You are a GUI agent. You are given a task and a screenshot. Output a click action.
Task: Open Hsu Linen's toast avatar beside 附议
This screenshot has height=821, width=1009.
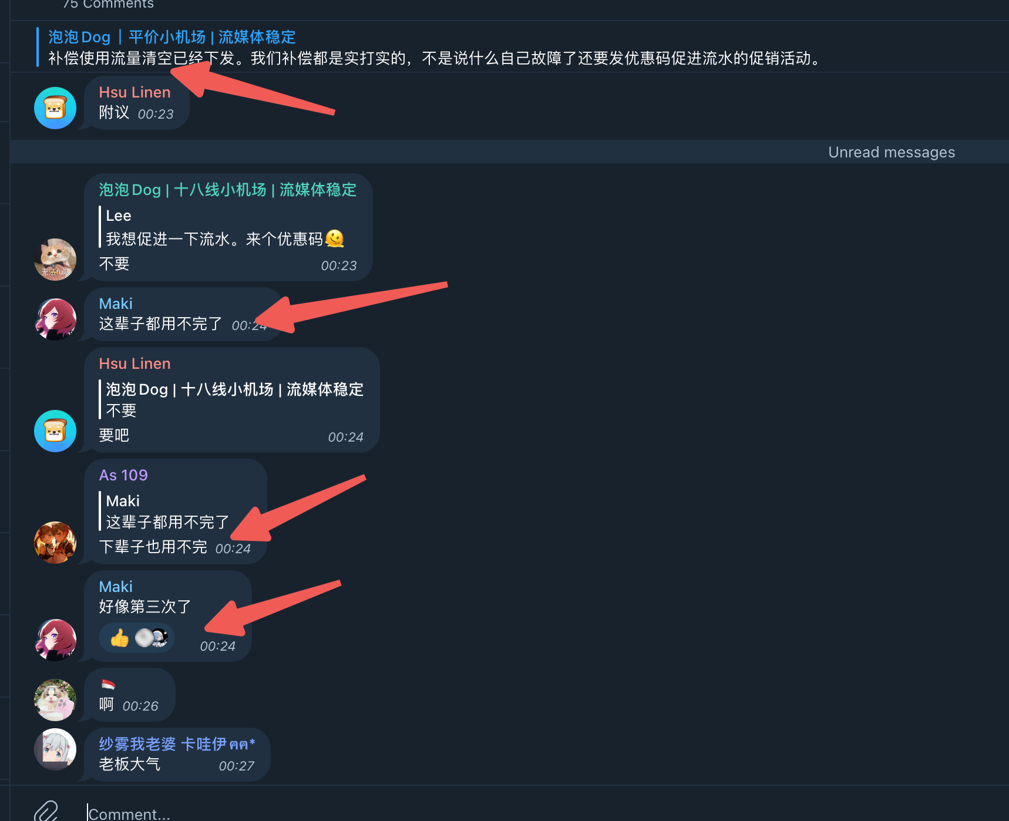click(55, 108)
